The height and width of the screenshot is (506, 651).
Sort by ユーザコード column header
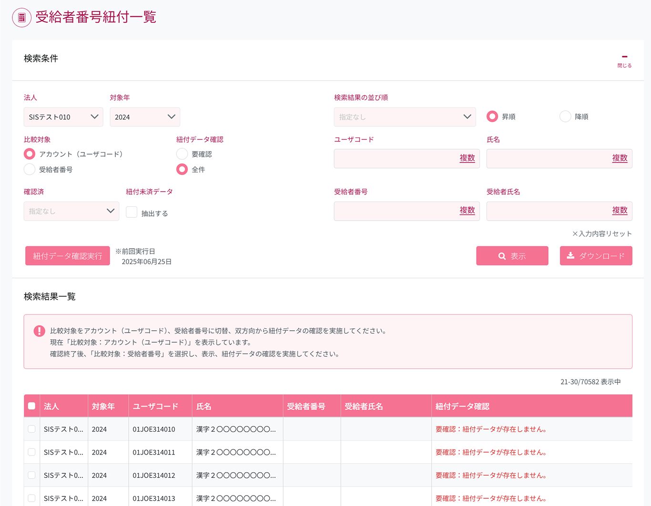click(155, 406)
